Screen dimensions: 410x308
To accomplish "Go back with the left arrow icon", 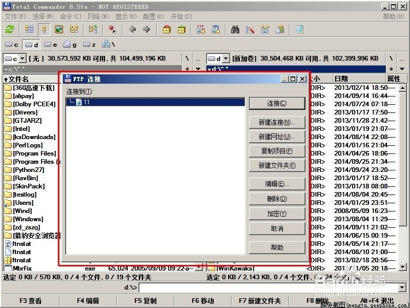I will point(133,29).
